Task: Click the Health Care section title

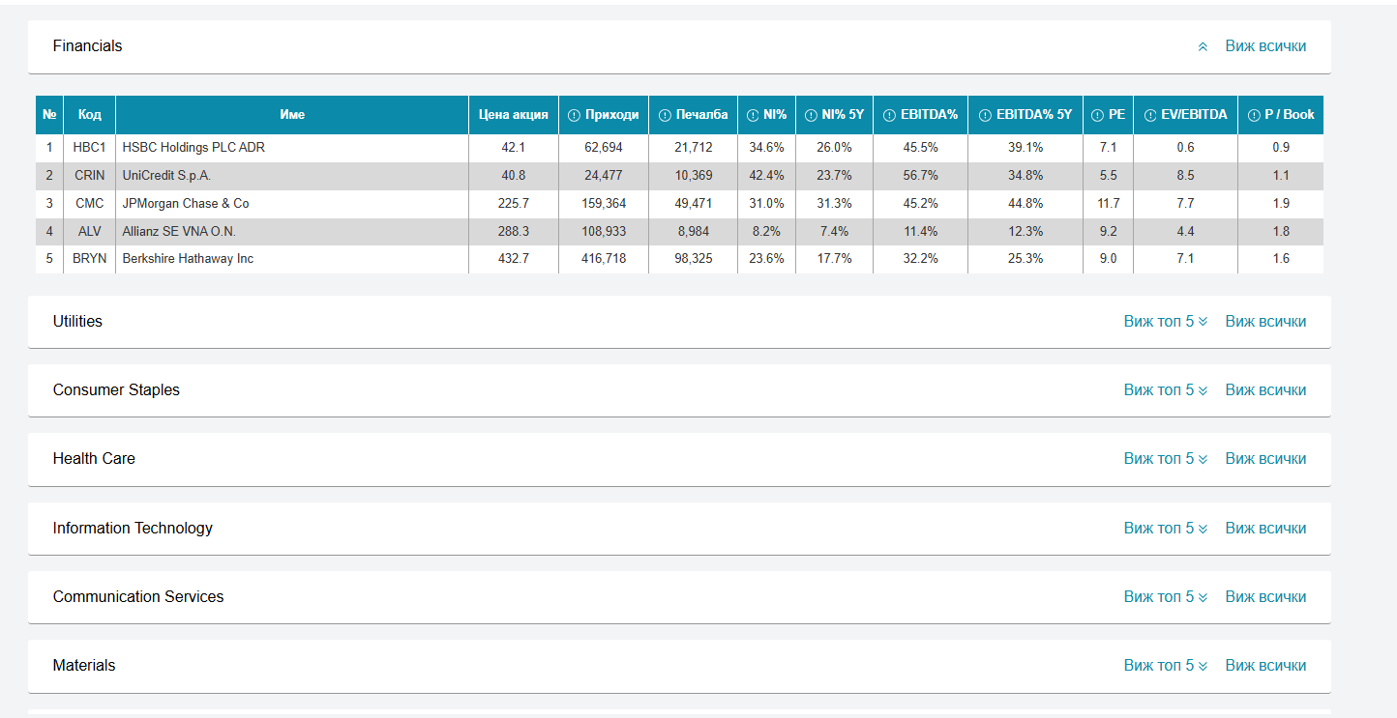Action: [94, 459]
